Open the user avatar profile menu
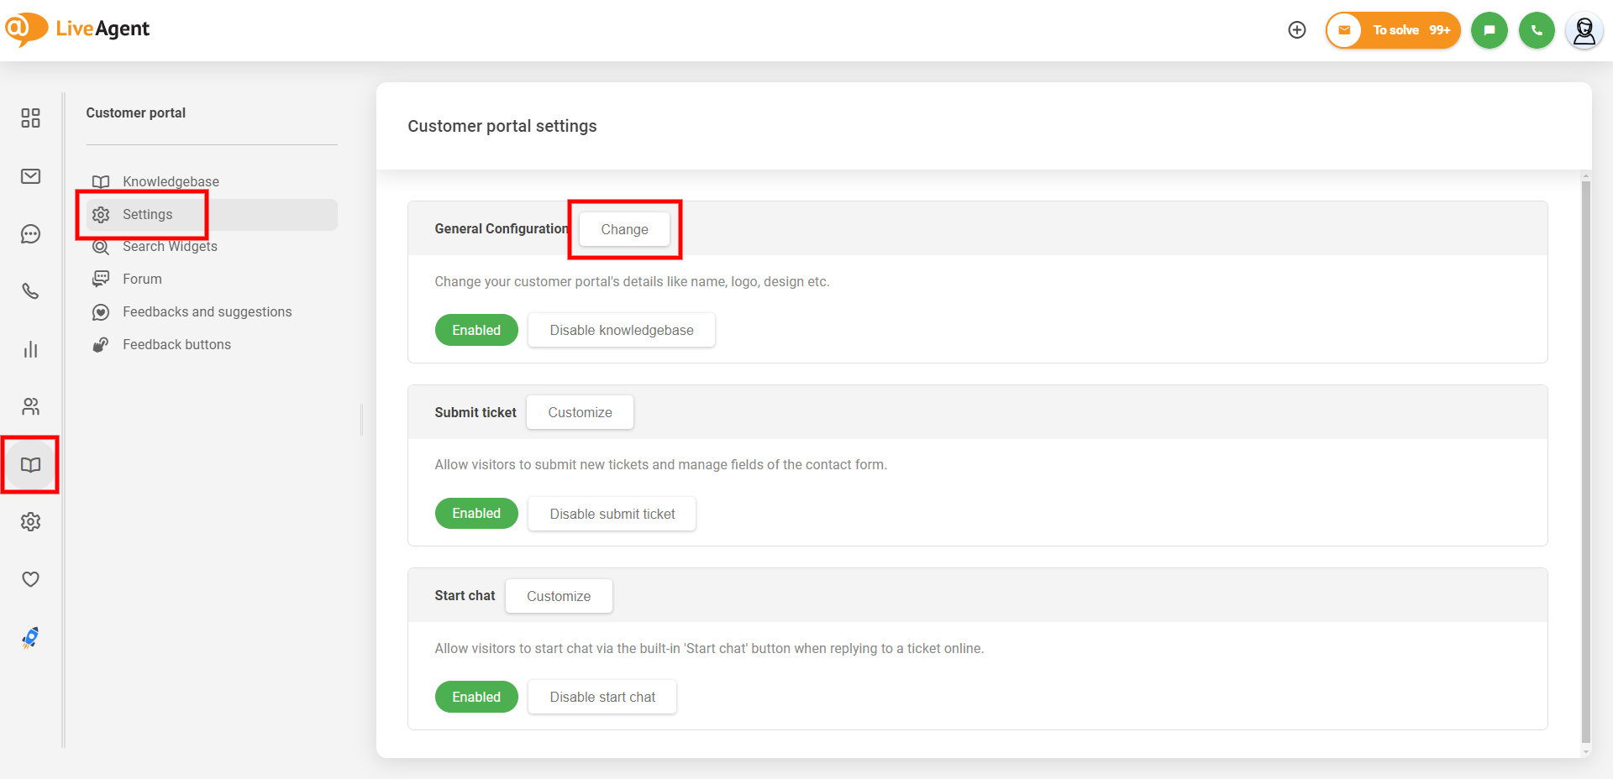1613x779 pixels. pyautogui.click(x=1584, y=31)
